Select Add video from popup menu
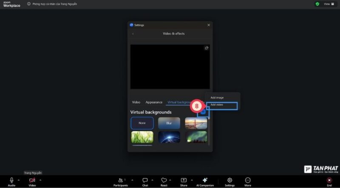 pyautogui.click(x=217, y=105)
